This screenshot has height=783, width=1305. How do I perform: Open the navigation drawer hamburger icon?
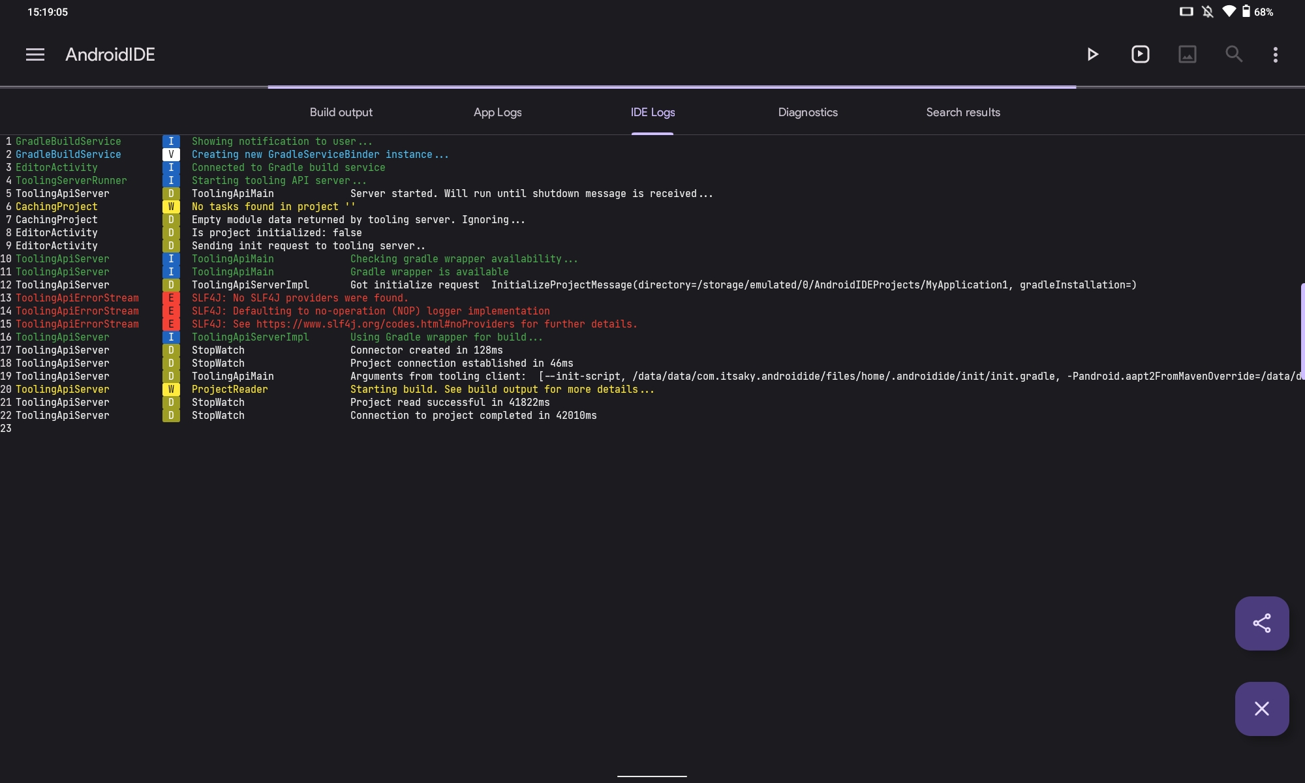(35, 54)
